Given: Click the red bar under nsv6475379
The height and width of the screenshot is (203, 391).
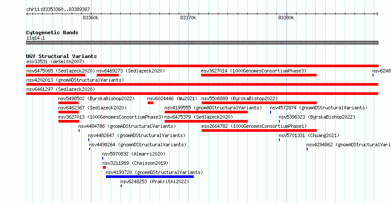Looking at the screenshot, I should click(206, 121).
